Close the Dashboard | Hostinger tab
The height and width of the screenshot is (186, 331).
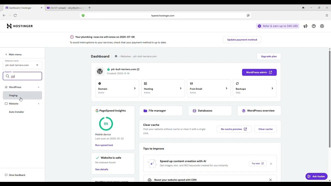point(41,8)
